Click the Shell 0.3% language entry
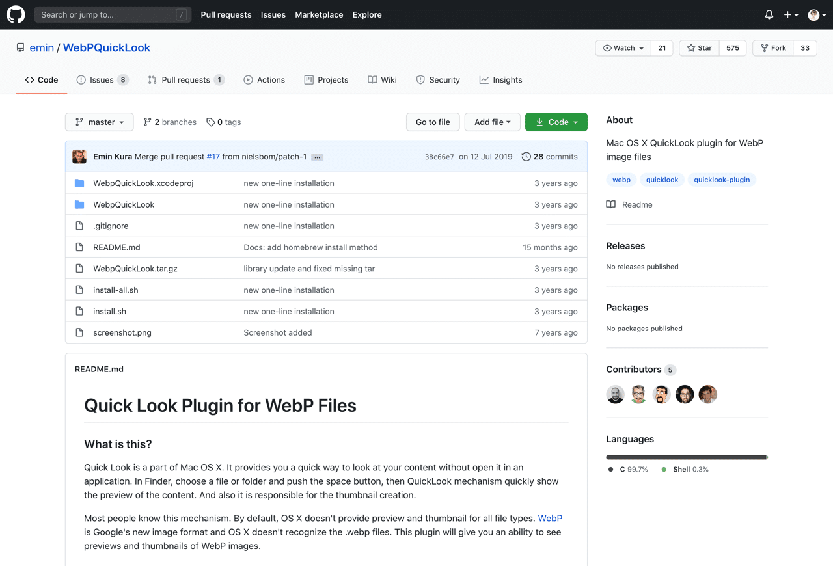The height and width of the screenshot is (566, 833). coord(685,469)
